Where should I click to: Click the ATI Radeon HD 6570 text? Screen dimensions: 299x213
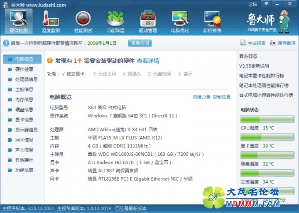click(x=130, y=162)
